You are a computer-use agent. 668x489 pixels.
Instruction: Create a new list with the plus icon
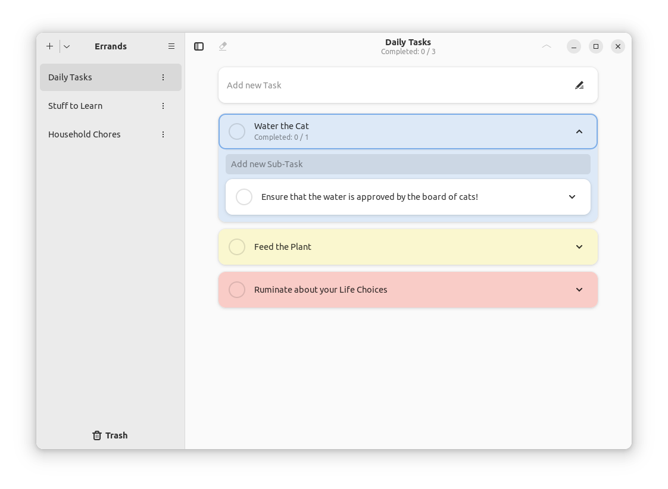click(49, 46)
